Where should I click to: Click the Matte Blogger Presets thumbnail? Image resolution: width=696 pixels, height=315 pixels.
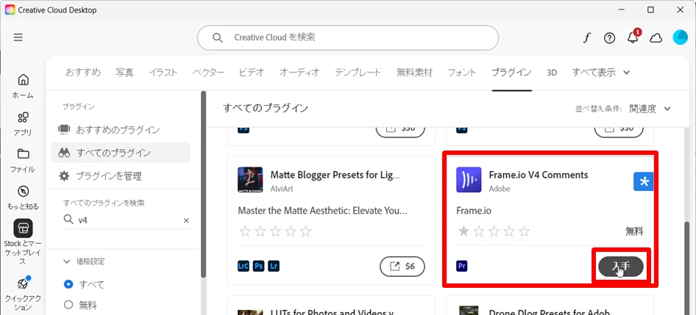point(250,180)
